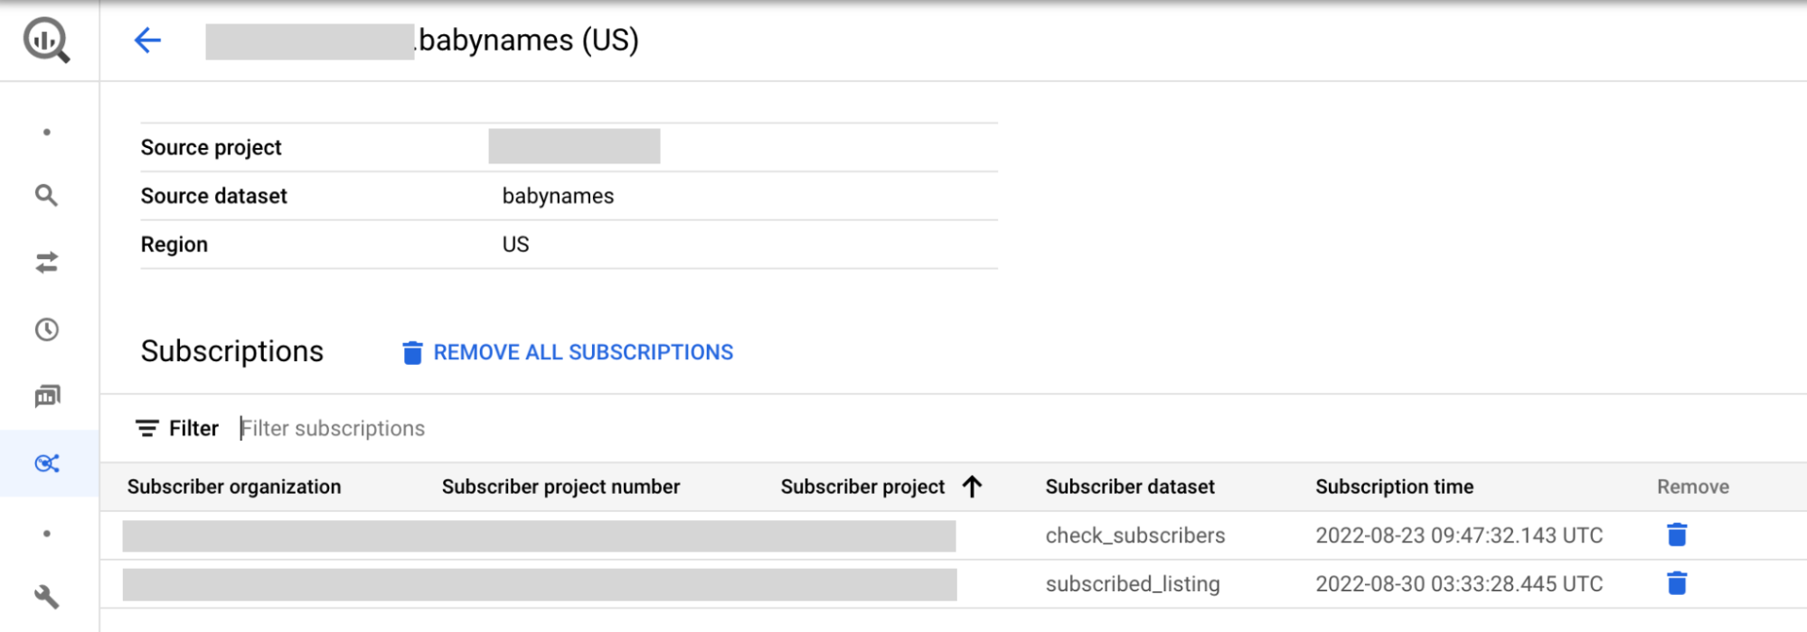
Task: Select the check_subscribers dataset row
Action: [1134, 534]
